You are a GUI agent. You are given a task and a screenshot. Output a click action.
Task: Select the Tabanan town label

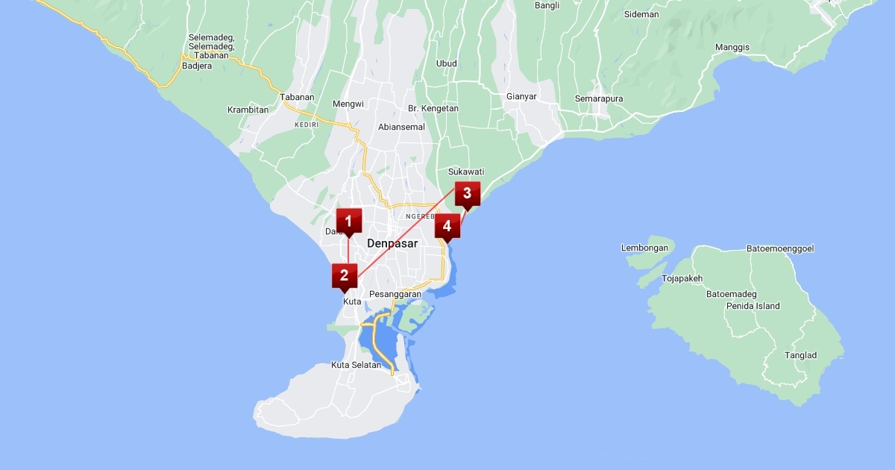pos(297,98)
